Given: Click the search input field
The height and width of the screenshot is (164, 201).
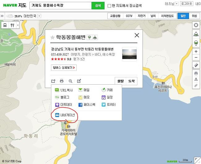Looking at the screenshot, I should 61,6.
